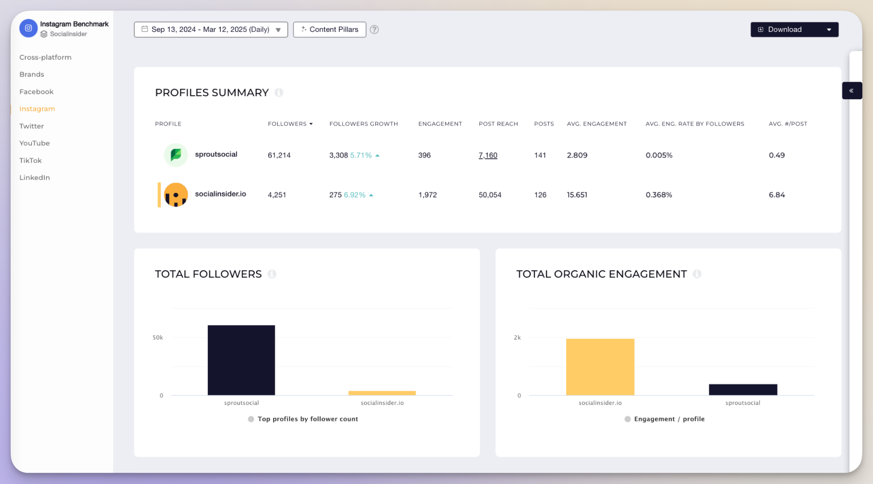The height and width of the screenshot is (484, 873).
Task: Click the 4,251 followers value
Action: click(277, 195)
